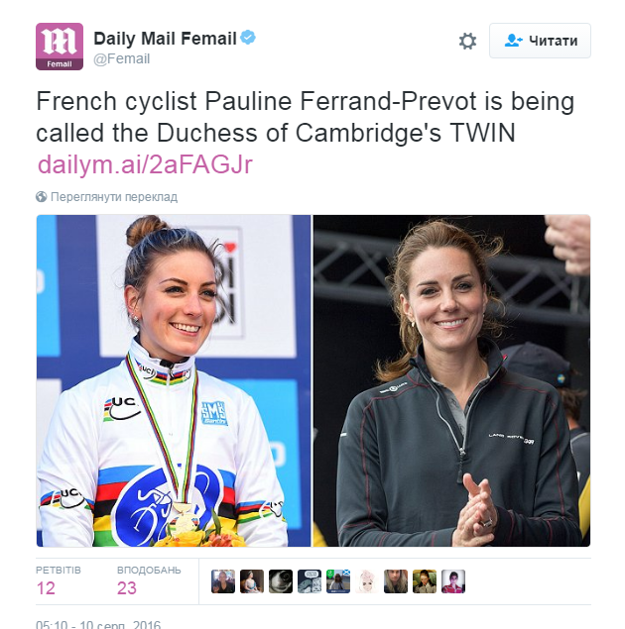Image resolution: width=625 pixels, height=629 pixels.
Task: Open the right photo of woman clapping
Action: click(451, 380)
